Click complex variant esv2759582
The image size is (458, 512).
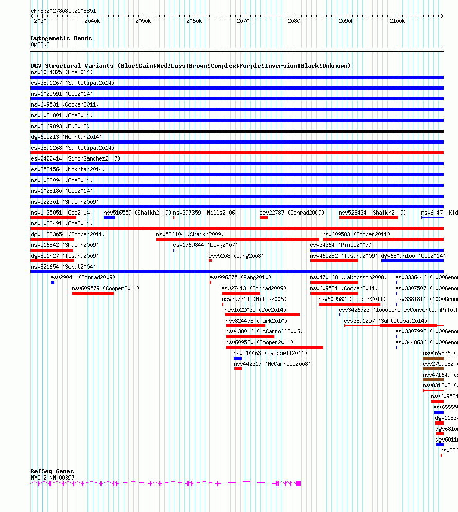pyautogui.click(x=433, y=369)
